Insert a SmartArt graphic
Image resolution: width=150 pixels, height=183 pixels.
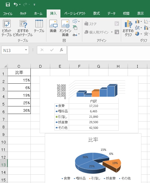tap(75, 28)
